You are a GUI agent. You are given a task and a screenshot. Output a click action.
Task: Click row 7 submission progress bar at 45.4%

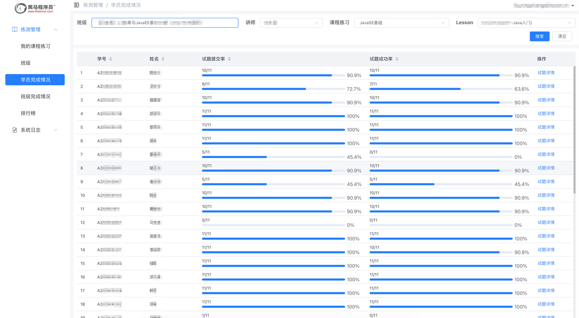[273, 157]
